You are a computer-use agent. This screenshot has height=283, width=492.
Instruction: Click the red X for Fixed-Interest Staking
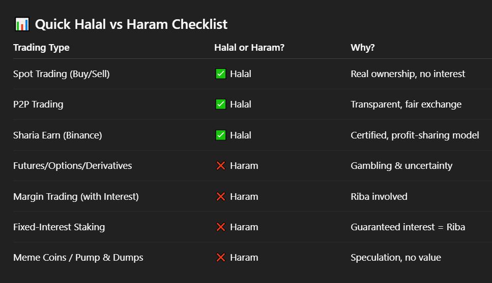pyautogui.click(x=221, y=227)
